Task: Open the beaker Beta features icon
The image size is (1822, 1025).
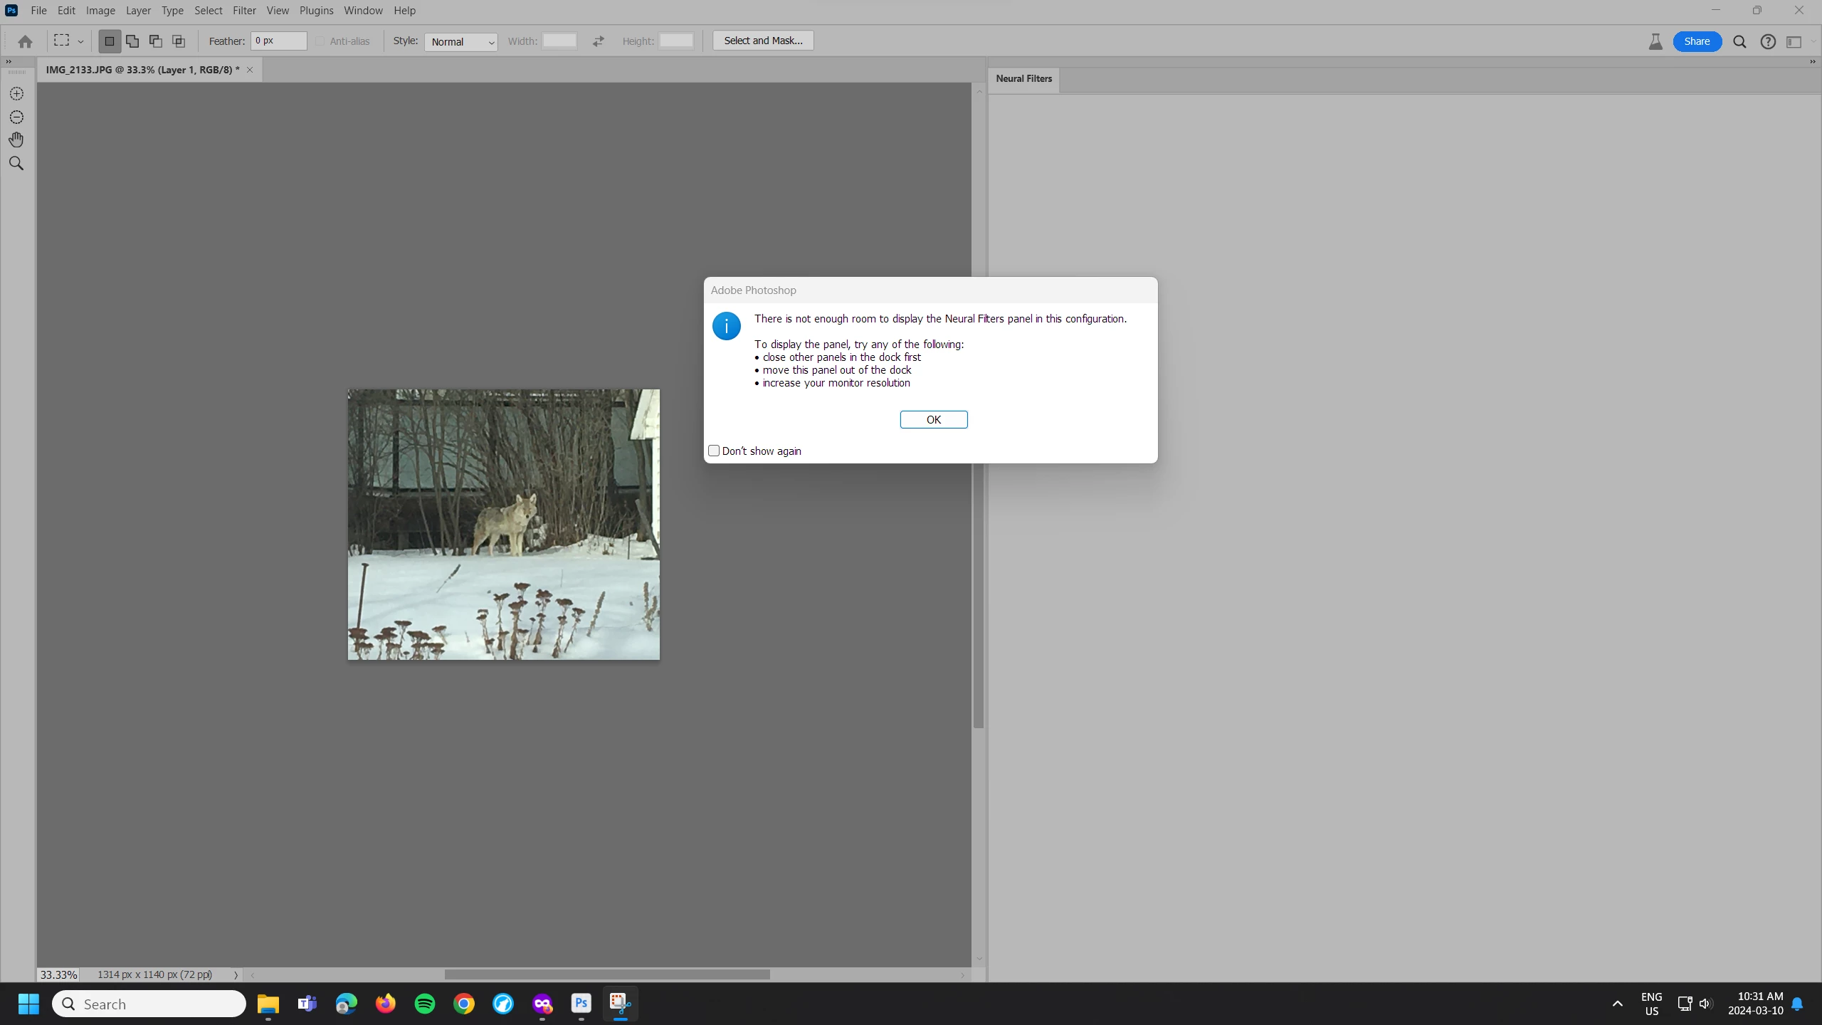Action: click(x=1655, y=41)
